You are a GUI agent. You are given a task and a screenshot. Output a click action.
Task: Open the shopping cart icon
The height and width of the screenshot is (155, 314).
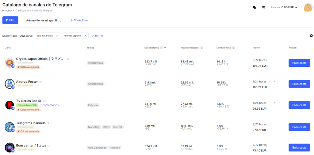(x=263, y=7)
